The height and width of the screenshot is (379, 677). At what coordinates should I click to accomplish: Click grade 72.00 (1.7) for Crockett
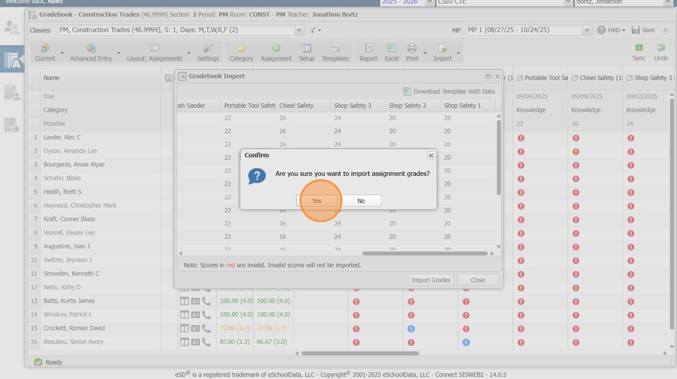235,328
